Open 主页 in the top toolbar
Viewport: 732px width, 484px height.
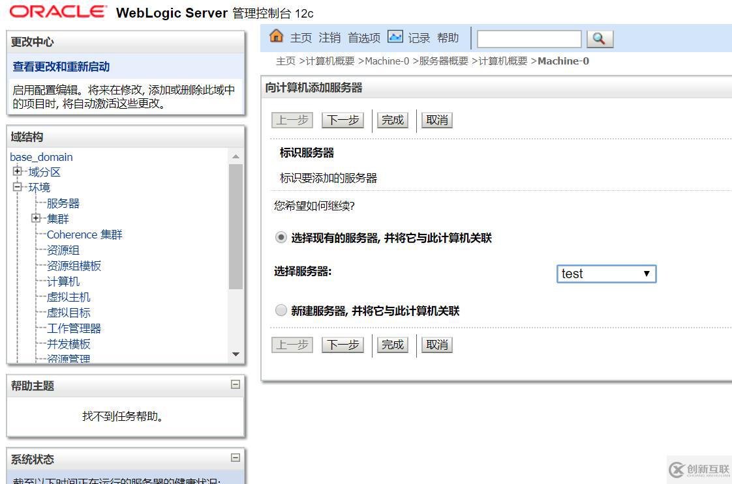click(x=301, y=38)
